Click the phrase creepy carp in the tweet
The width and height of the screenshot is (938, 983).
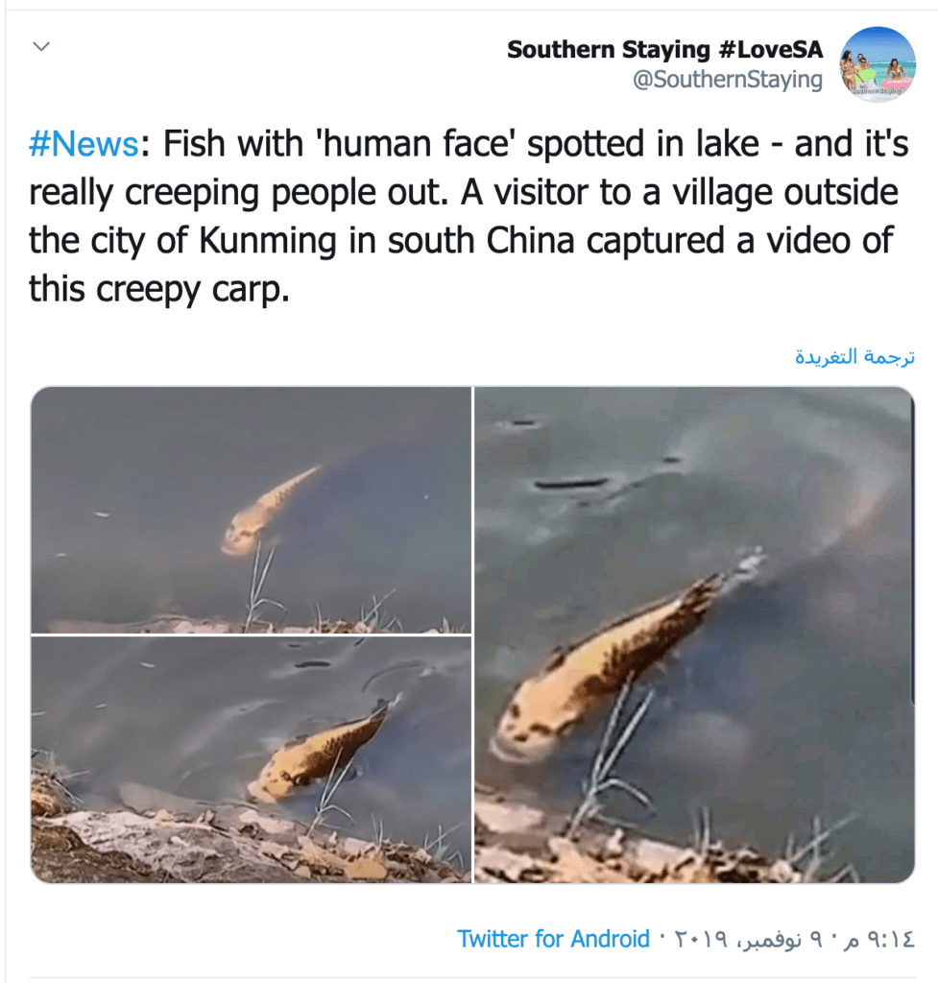pyautogui.click(x=193, y=290)
